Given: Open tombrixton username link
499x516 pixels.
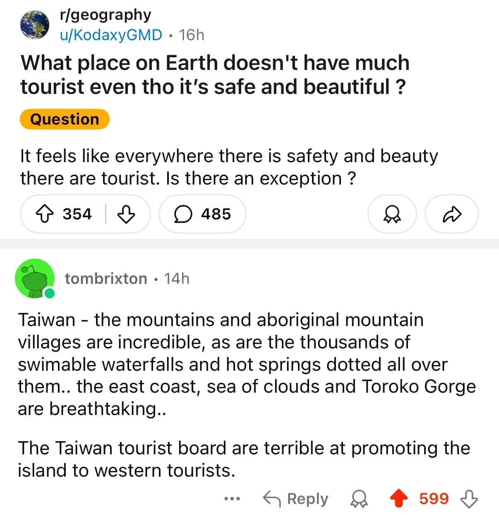Looking at the screenshot, I should click(x=106, y=278).
